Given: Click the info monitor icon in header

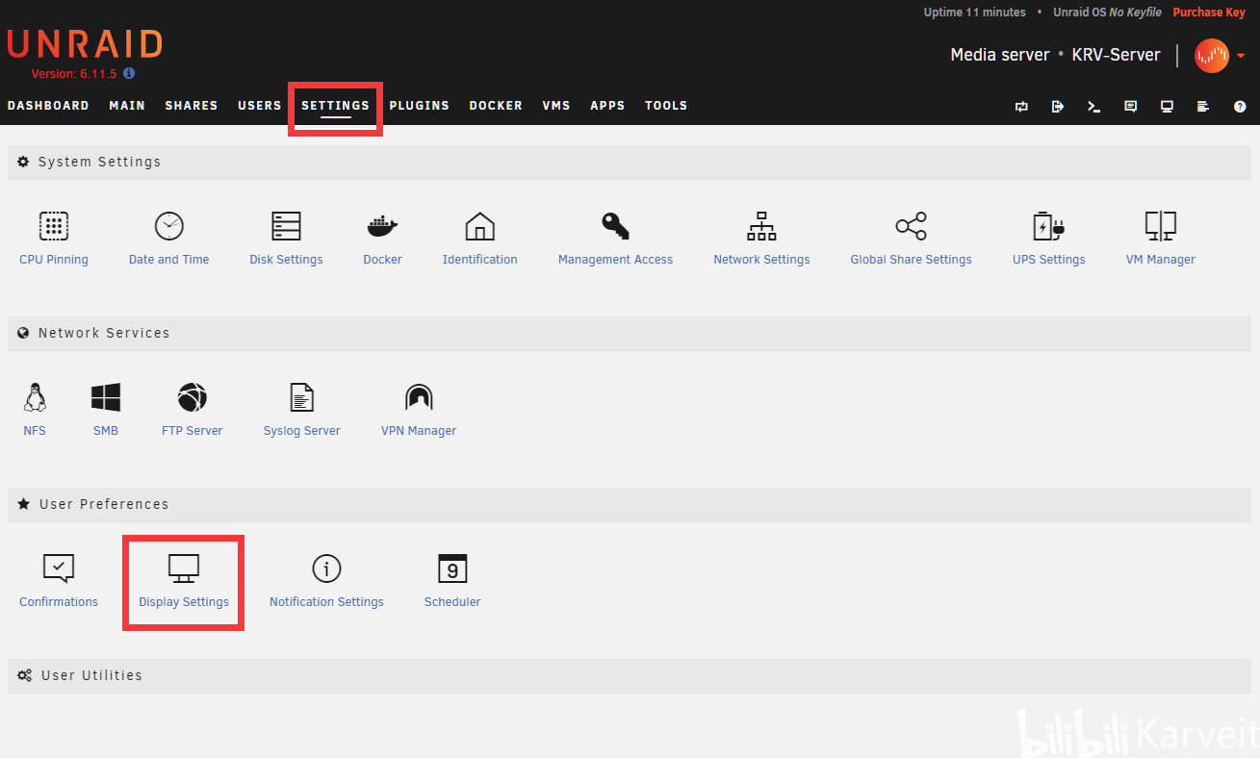Looking at the screenshot, I should click(1167, 106).
